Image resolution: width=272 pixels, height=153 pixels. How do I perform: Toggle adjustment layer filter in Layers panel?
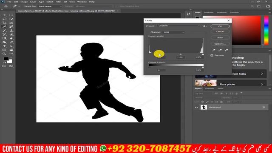coord(221,93)
